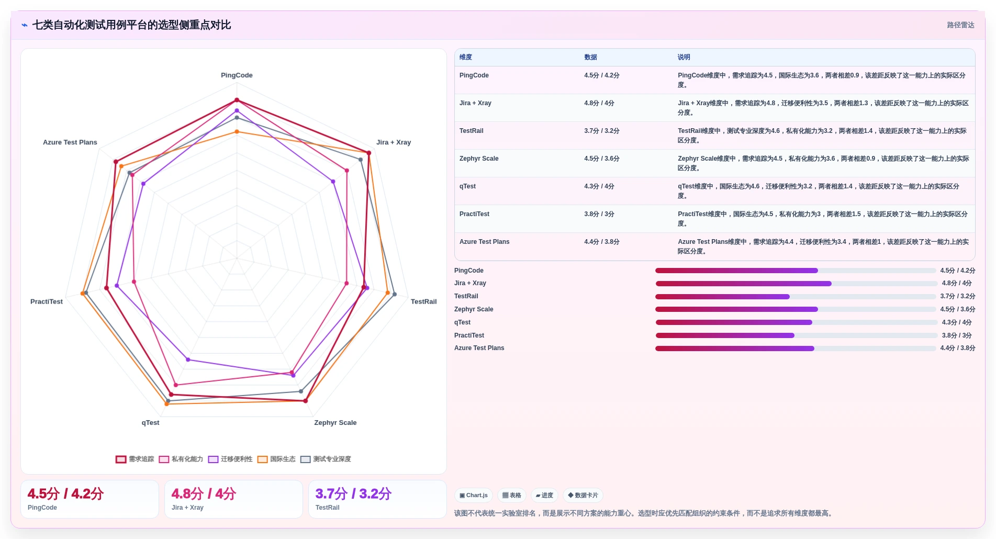The image size is (996, 539).
Task: Click the 进度 chip
Action: (544, 495)
